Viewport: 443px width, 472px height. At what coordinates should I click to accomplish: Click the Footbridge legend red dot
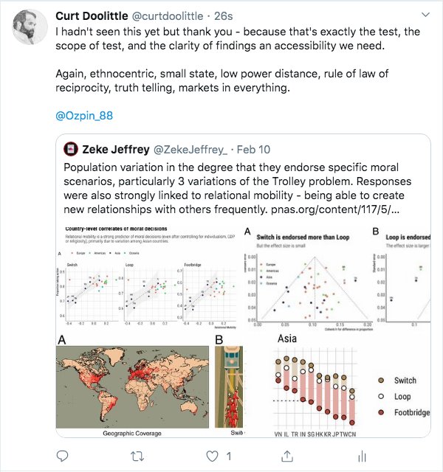[x=381, y=413]
